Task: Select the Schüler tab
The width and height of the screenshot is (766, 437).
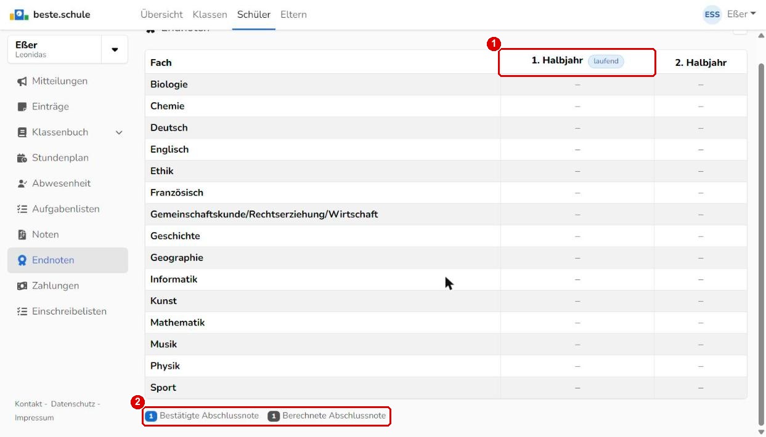Action: [x=254, y=14]
